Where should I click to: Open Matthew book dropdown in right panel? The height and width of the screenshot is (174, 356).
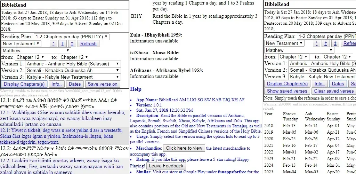(299, 50)
